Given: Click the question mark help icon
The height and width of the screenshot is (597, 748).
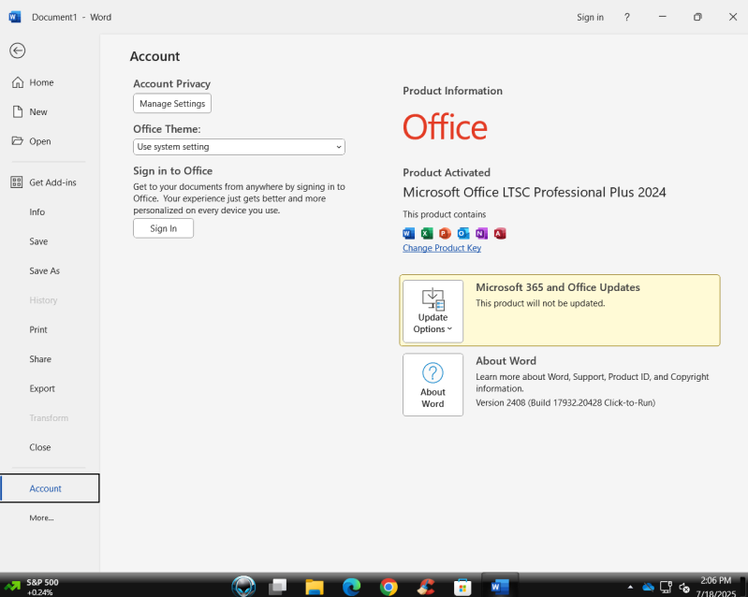Looking at the screenshot, I should point(627,17).
